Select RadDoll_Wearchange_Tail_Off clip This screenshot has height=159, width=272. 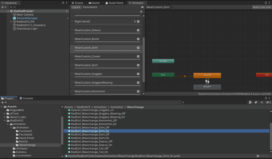[x=89, y=148]
